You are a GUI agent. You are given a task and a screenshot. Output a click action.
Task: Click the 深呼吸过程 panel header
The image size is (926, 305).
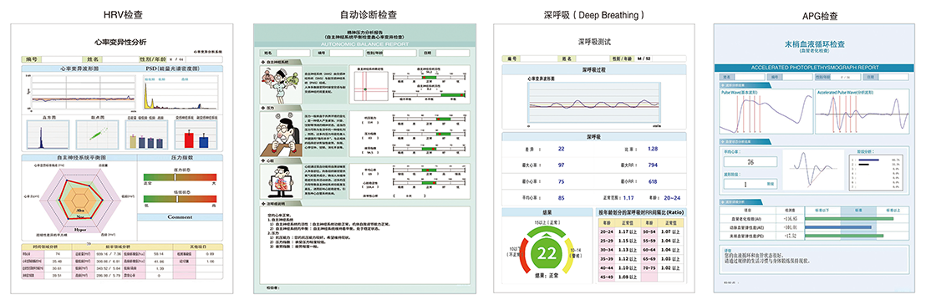coord(593,69)
